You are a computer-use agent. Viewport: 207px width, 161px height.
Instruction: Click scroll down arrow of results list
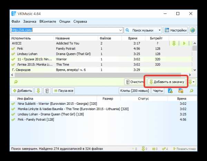(195, 70)
